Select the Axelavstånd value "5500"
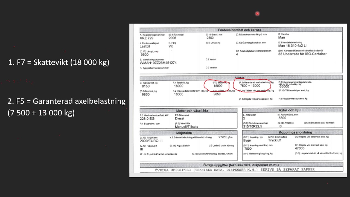This screenshot has height=197, width=350. pyautogui.click(x=282, y=118)
